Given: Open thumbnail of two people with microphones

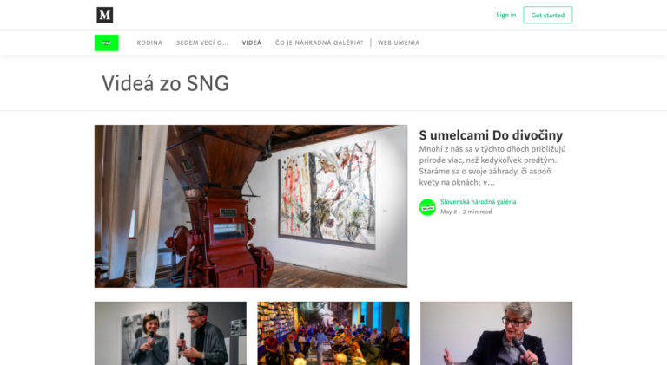Looking at the screenshot, I should (170, 333).
